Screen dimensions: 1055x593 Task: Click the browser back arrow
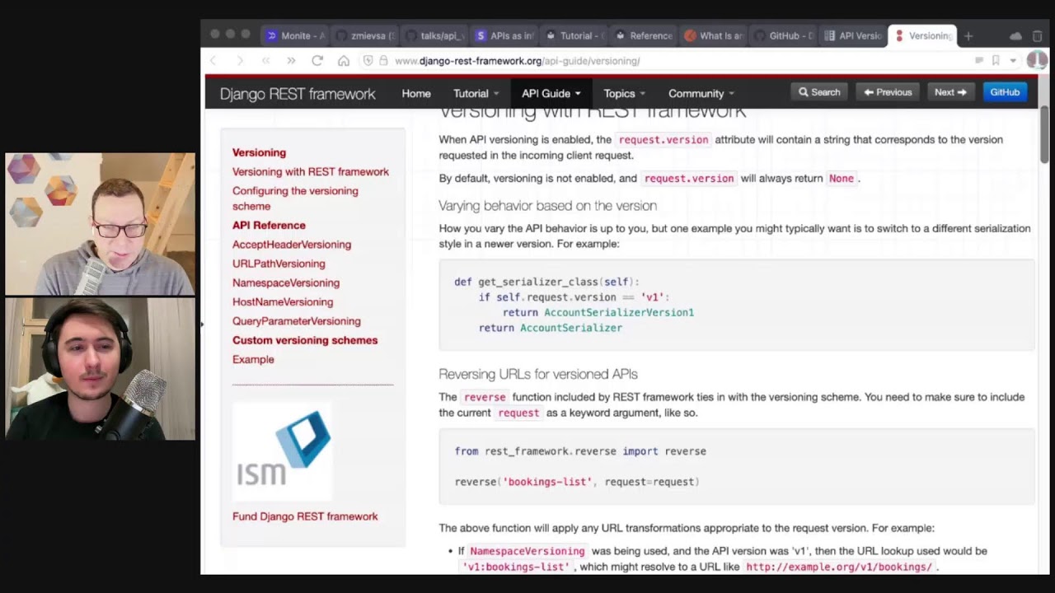tap(213, 61)
